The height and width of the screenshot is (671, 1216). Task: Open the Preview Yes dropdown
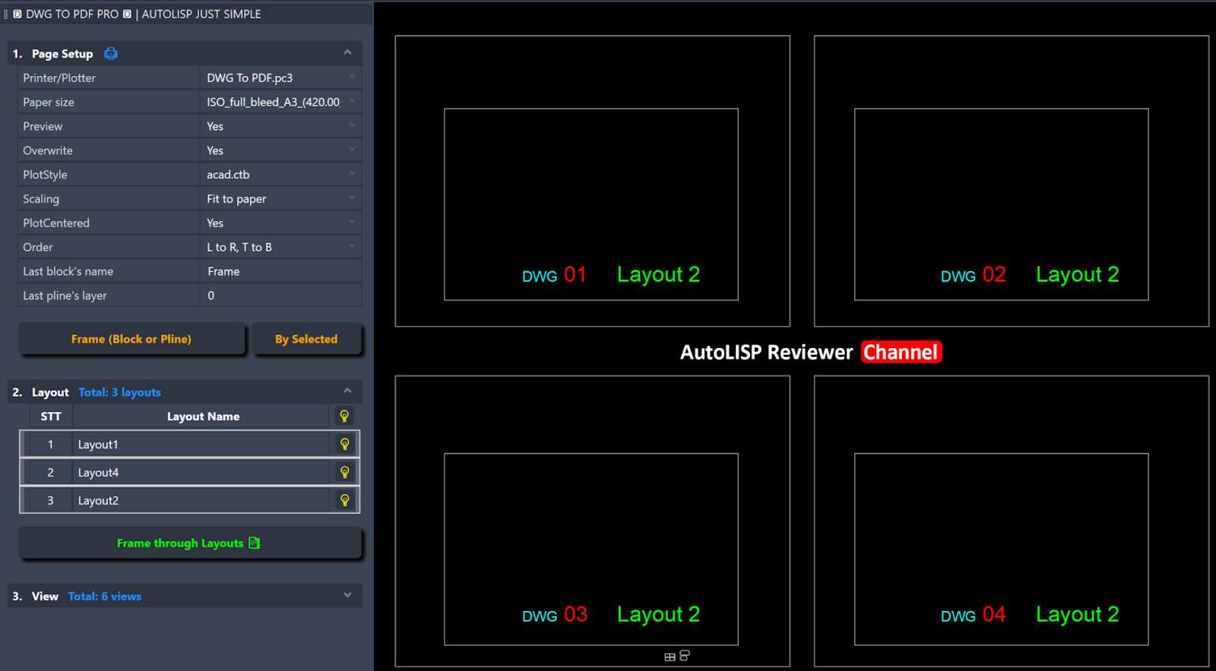[x=352, y=125]
